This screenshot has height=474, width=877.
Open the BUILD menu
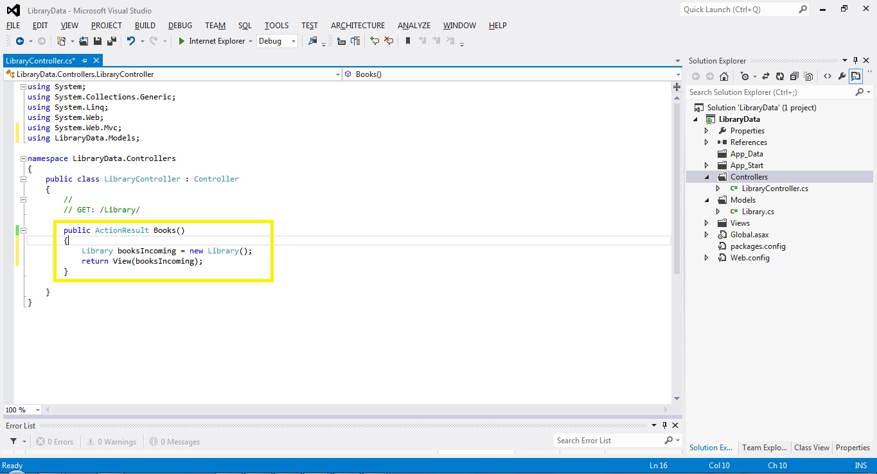(x=145, y=26)
